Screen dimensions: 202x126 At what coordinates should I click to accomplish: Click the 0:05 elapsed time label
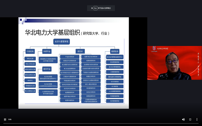[x=10, y=119]
